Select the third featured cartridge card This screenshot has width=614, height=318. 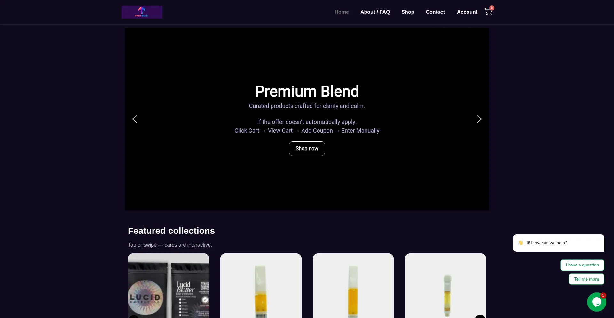click(353, 286)
